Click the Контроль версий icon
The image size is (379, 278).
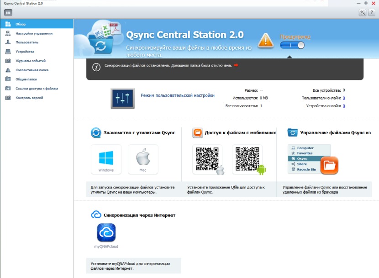[x=8, y=98]
